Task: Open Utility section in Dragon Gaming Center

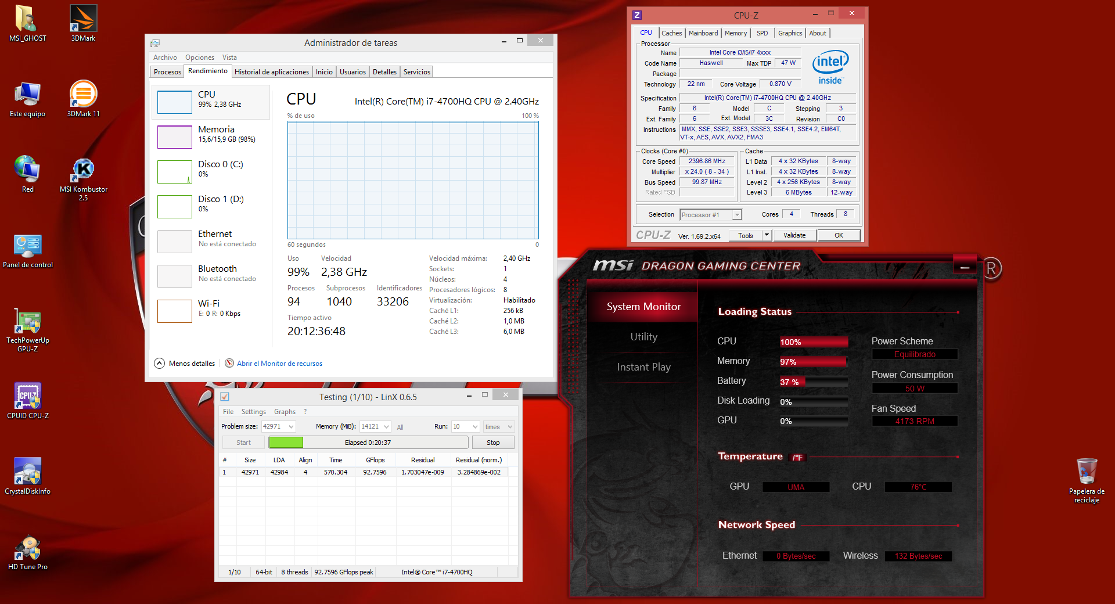Action: [x=643, y=337]
